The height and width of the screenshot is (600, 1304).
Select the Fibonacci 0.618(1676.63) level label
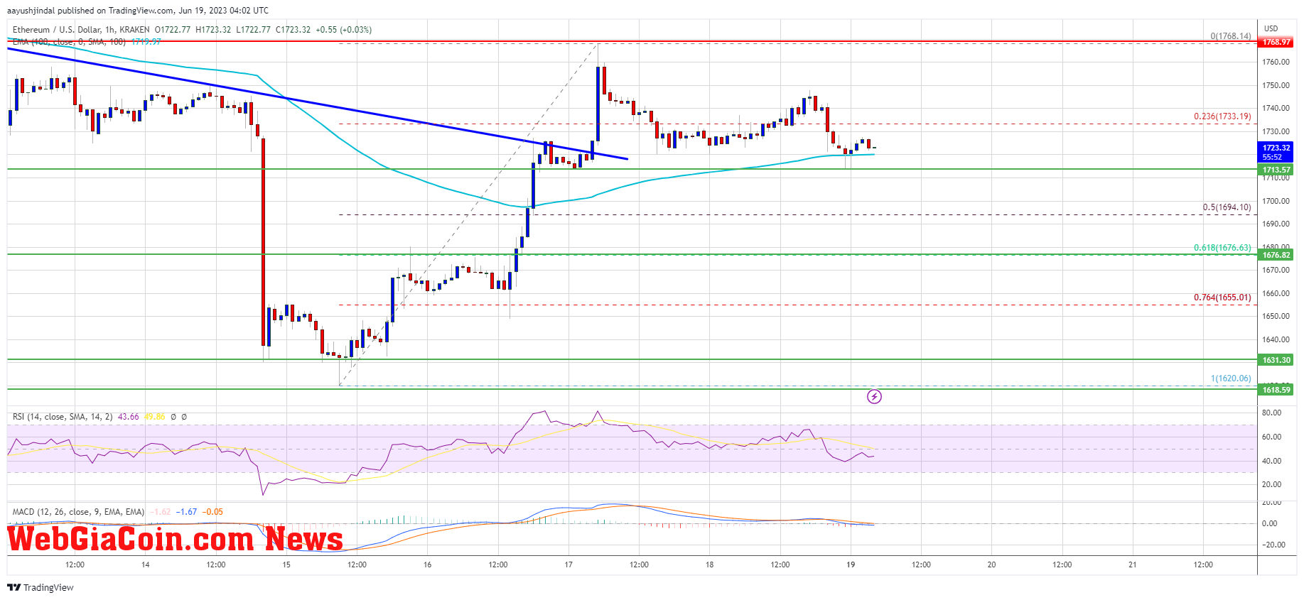(x=1222, y=248)
